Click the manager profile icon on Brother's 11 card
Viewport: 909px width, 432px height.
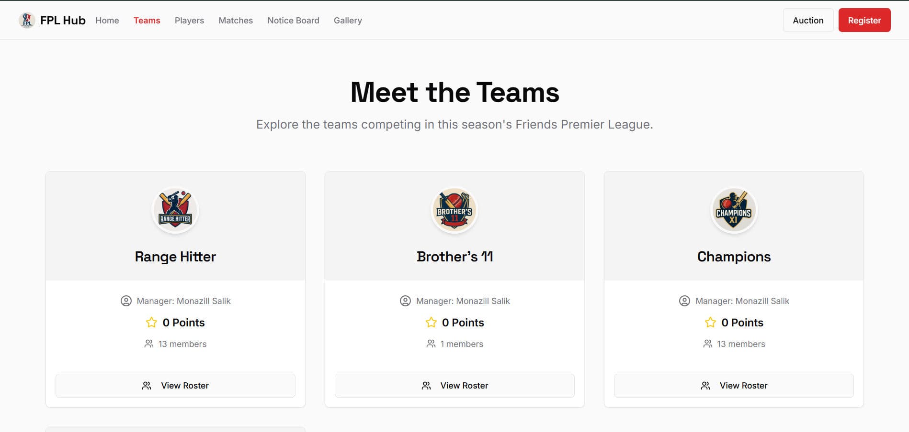(x=405, y=301)
